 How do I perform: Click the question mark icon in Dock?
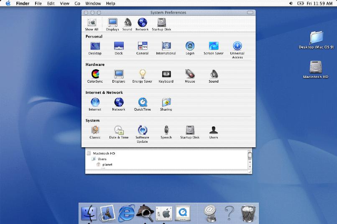pos(229,213)
